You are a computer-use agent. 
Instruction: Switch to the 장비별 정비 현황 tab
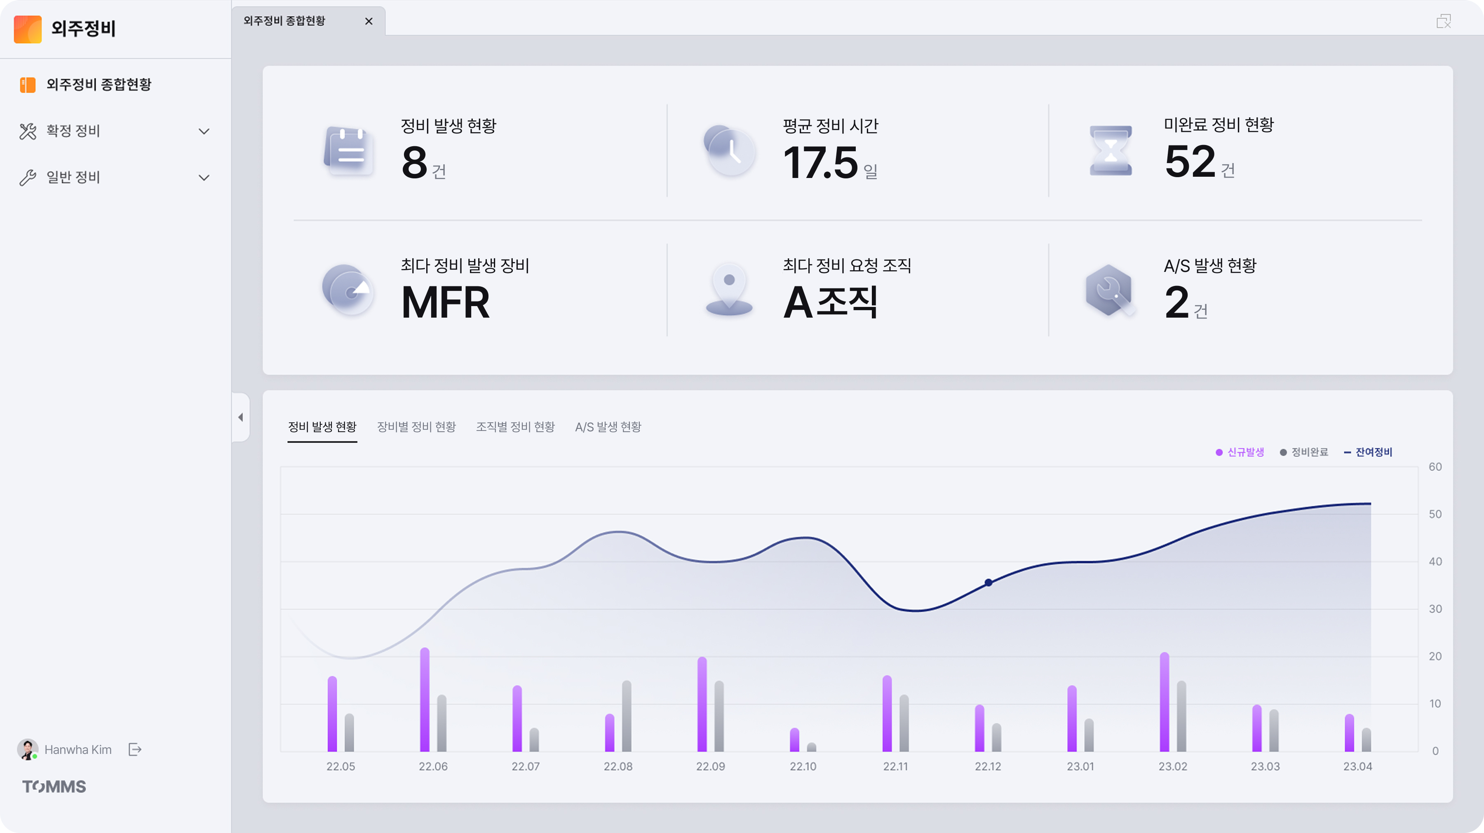tap(416, 426)
